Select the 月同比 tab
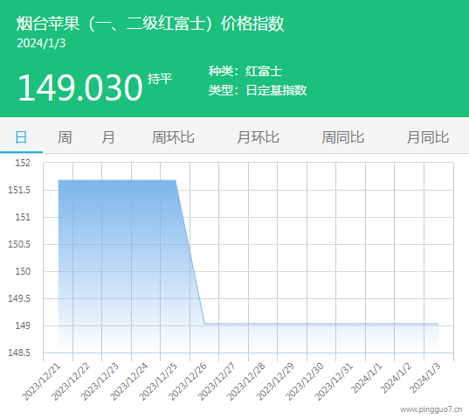This screenshot has height=419, width=469. coord(428,137)
